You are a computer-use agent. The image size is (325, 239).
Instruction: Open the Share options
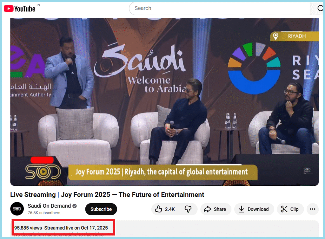pos(215,209)
